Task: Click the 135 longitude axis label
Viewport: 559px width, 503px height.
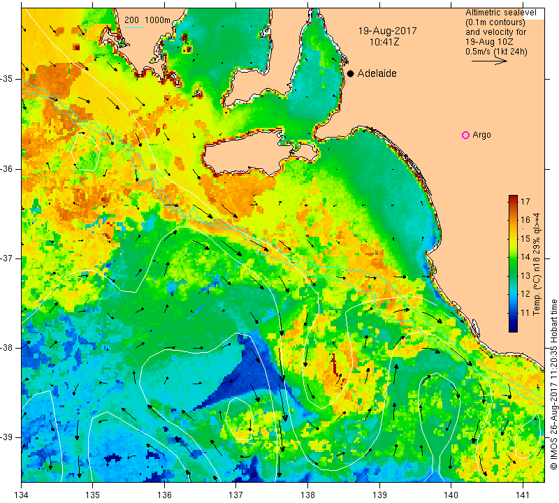Action: click(93, 495)
